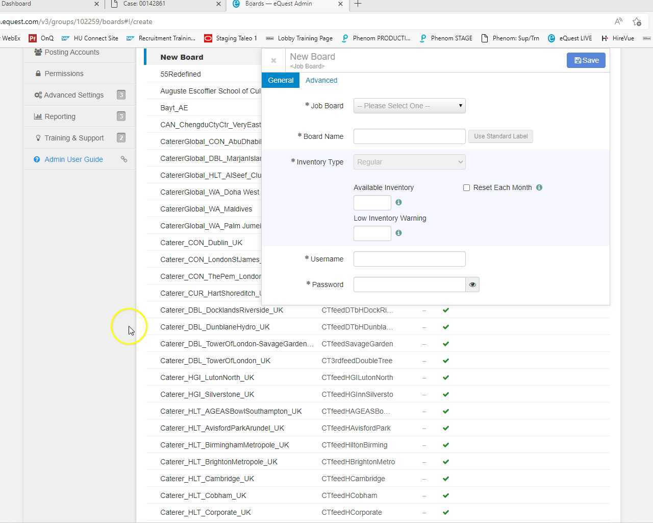Image resolution: width=653 pixels, height=523 pixels.
Task: Click the browser favorites star icon
Action: (x=637, y=21)
